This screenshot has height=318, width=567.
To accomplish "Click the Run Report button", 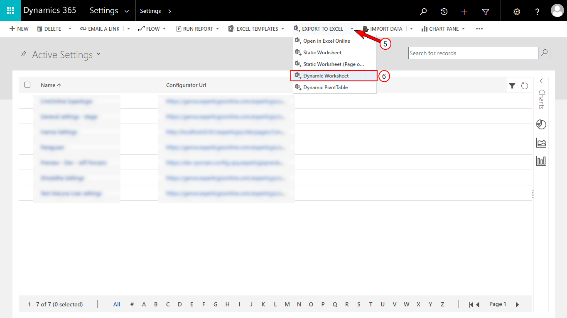I will pyautogui.click(x=194, y=29).
